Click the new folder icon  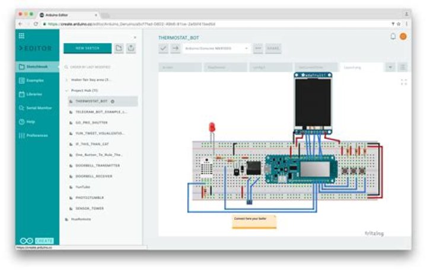[119, 49]
